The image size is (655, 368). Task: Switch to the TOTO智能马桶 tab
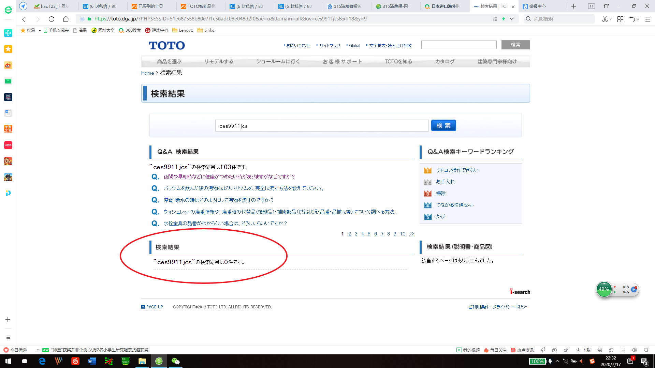201,6
